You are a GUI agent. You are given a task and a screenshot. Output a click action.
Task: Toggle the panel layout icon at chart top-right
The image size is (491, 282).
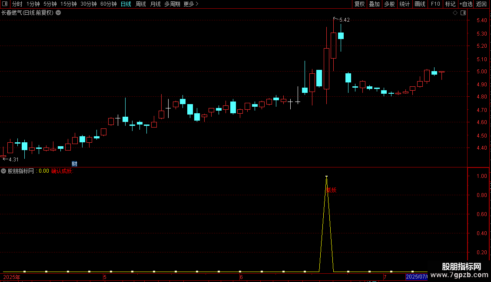463,13
